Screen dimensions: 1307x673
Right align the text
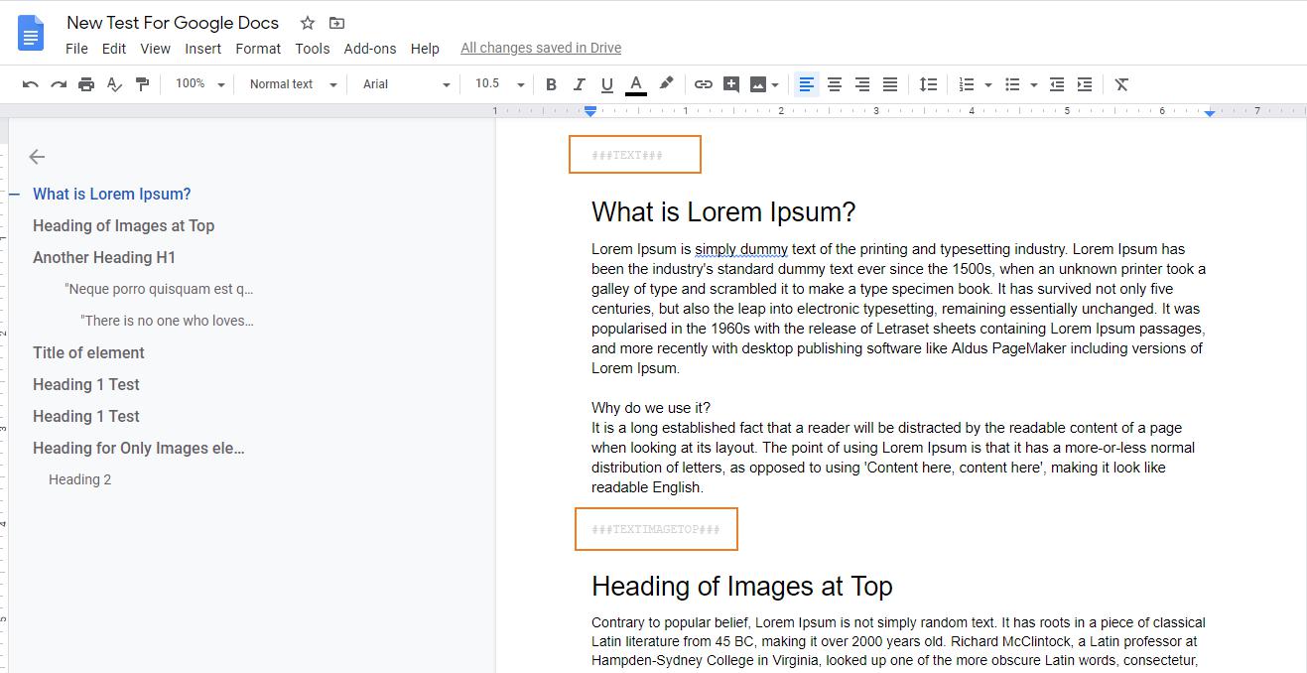(862, 84)
